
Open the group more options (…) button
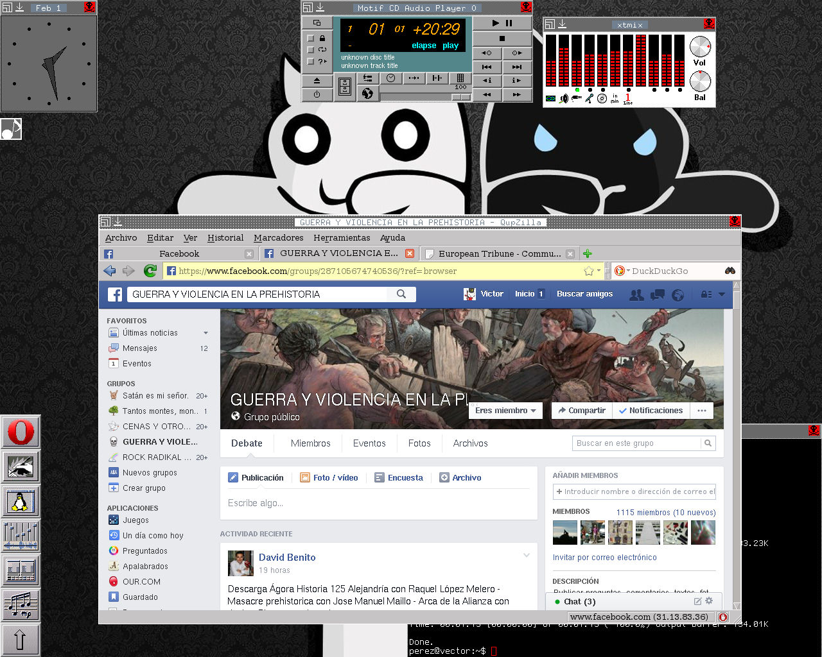[x=702, y=411]
